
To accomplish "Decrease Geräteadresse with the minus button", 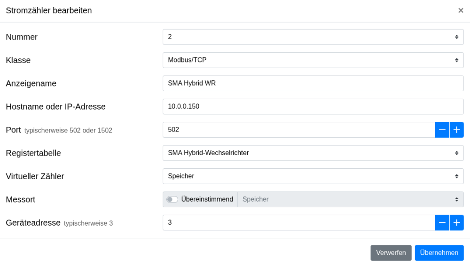I will click(442, 223).
